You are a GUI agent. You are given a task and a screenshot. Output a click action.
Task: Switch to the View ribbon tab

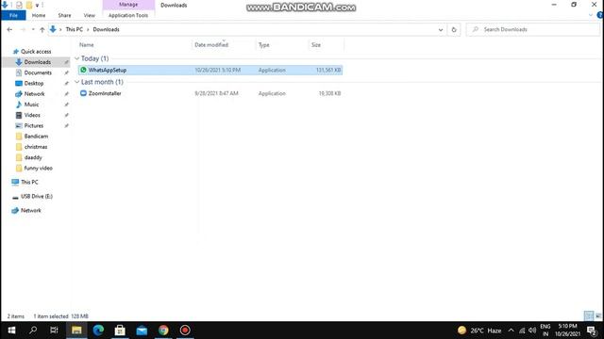[90, 15]
